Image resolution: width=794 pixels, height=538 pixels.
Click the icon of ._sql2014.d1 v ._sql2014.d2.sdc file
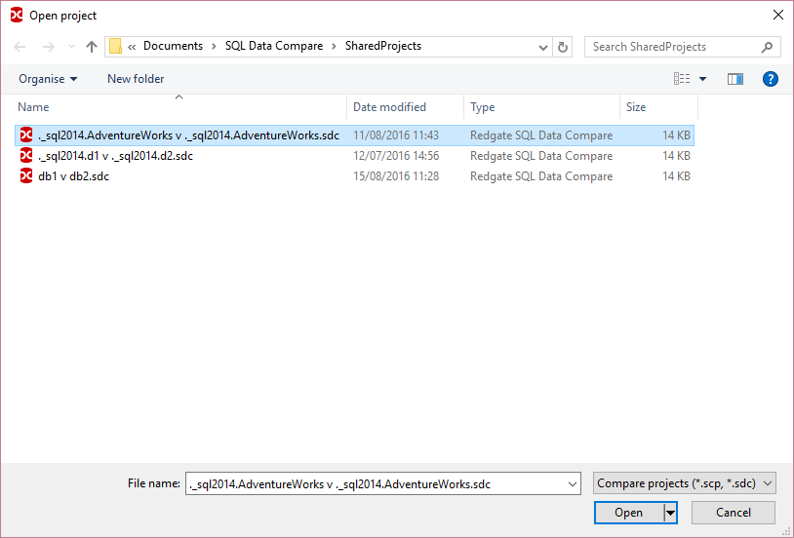pos(26,156)
